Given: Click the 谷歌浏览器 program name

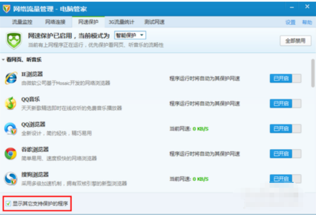Looking at the screenshot, I should [35, 149].
